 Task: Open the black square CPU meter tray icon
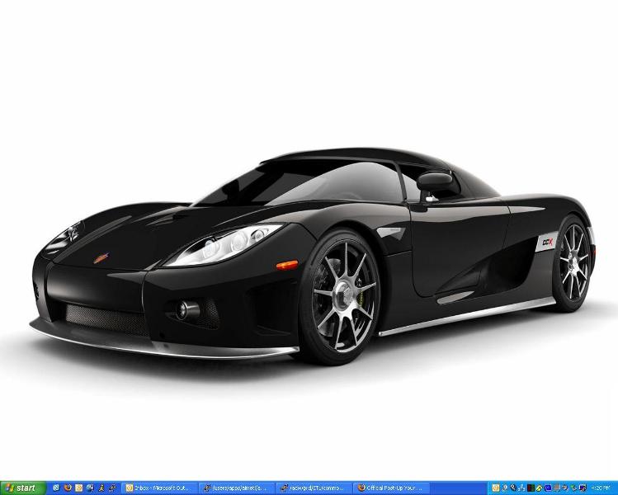(x=531, y=488)
